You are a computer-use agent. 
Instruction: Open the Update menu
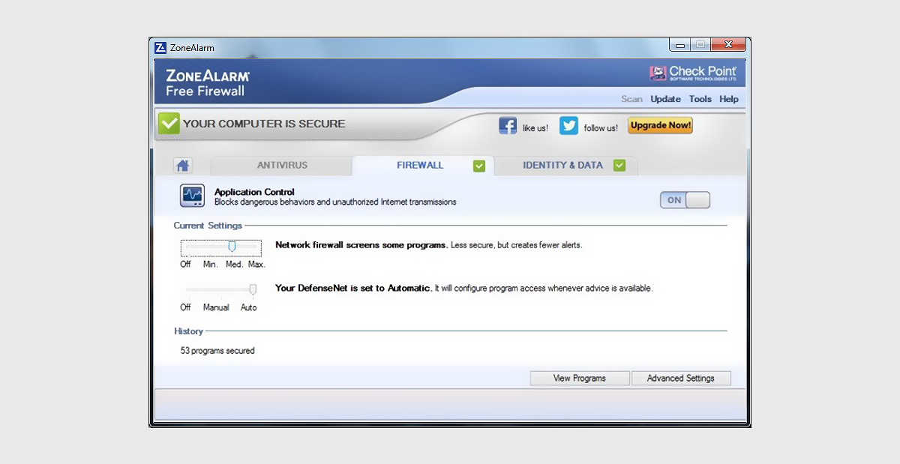tap(665, 99)
